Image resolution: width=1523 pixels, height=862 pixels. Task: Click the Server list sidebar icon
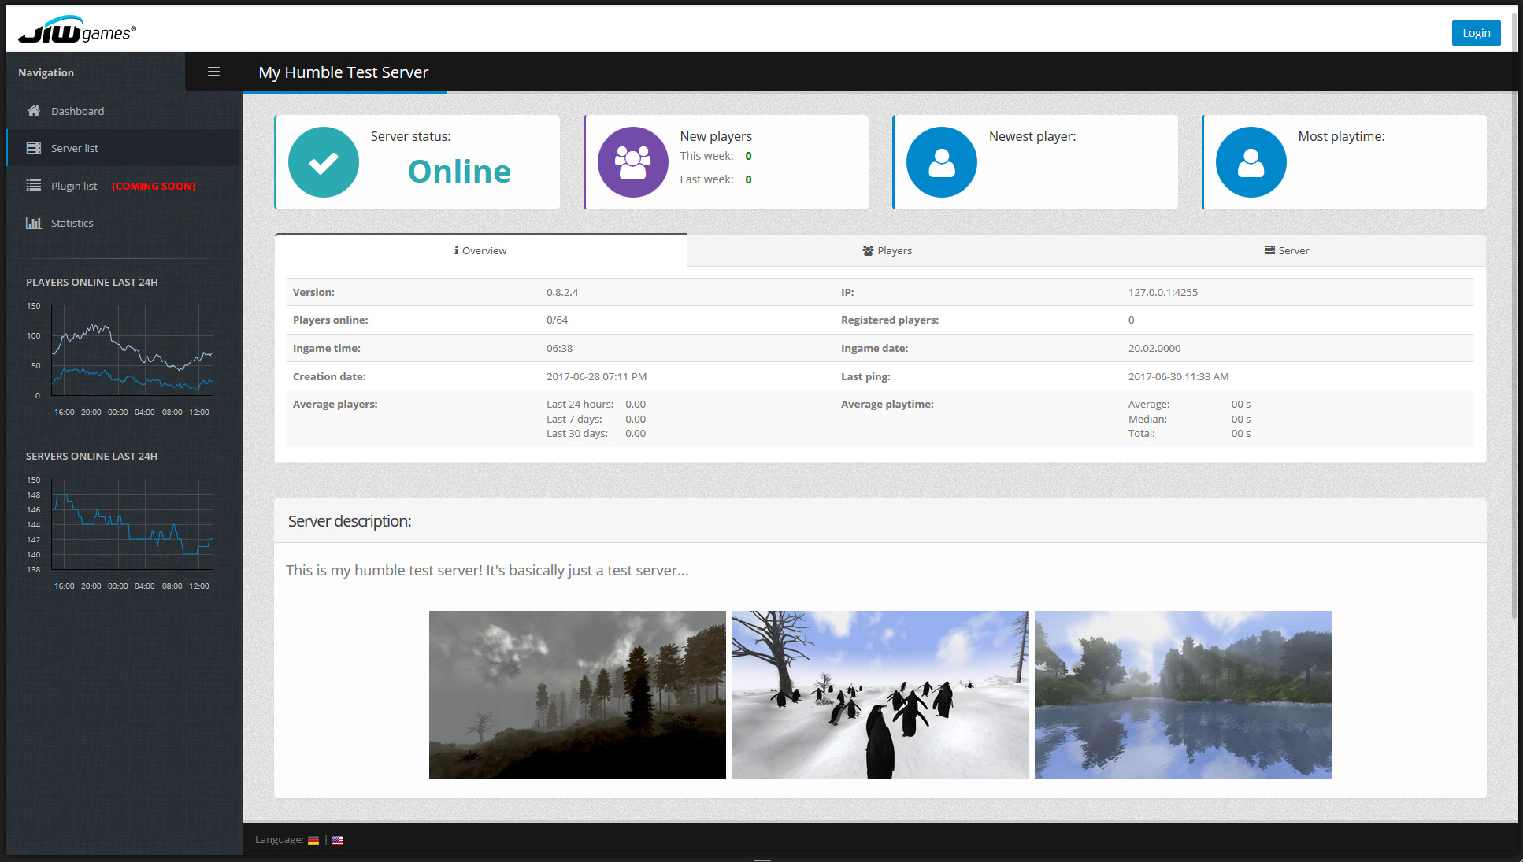[33, 148]
